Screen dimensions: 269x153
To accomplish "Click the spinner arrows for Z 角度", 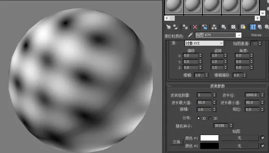I will 251,68.
